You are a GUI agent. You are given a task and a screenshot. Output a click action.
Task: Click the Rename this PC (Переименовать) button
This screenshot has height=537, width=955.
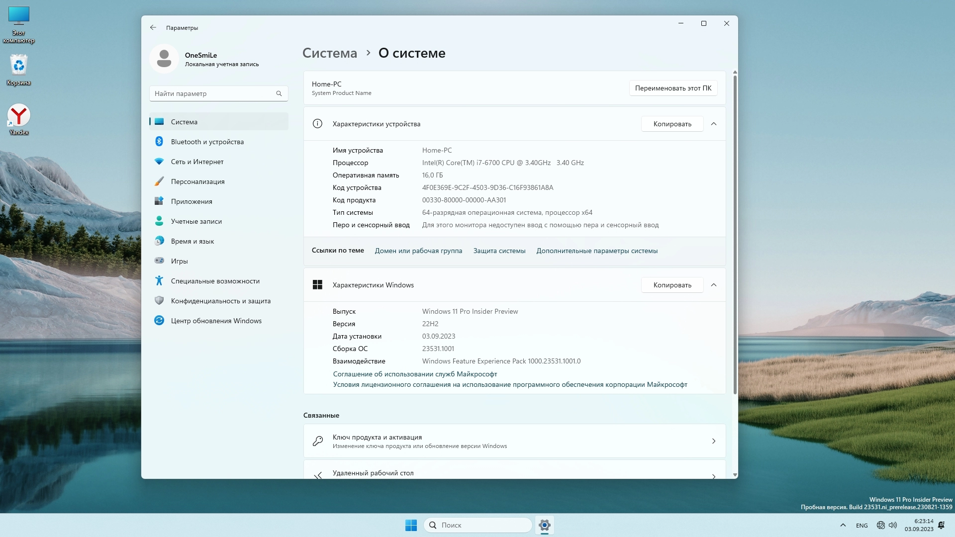673,88
